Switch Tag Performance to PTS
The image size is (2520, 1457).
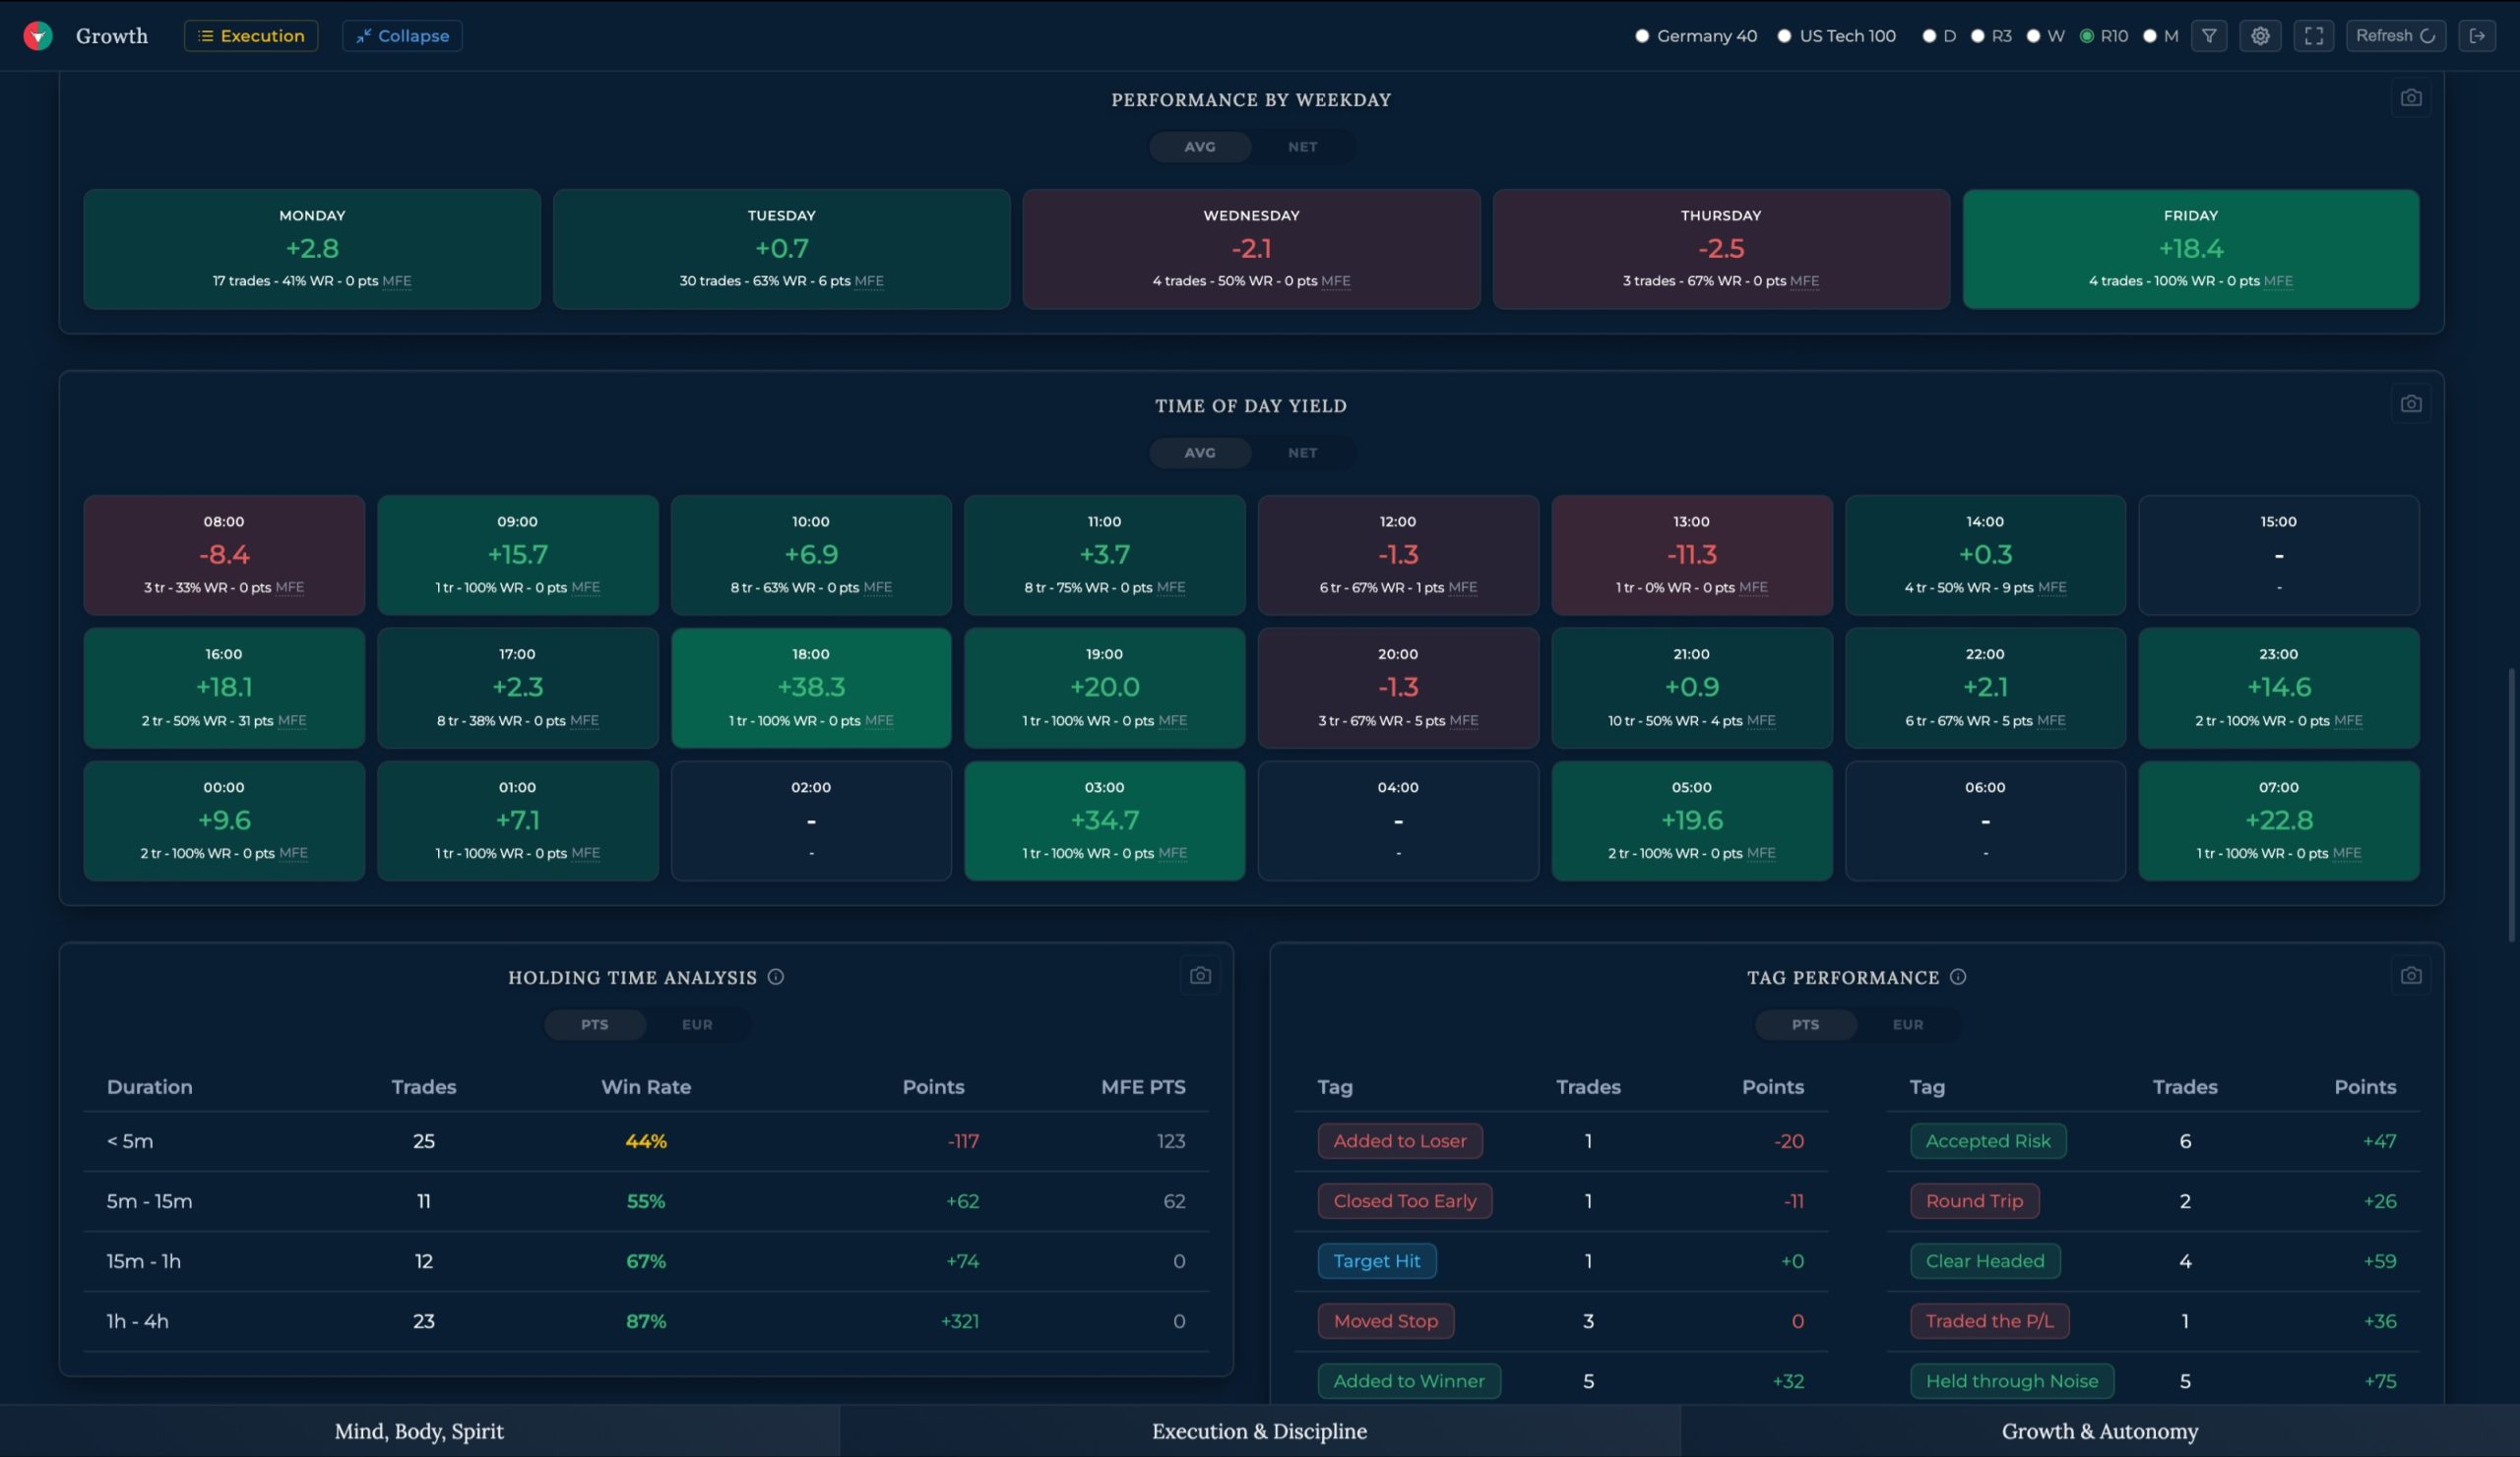pos(1805,1024)
